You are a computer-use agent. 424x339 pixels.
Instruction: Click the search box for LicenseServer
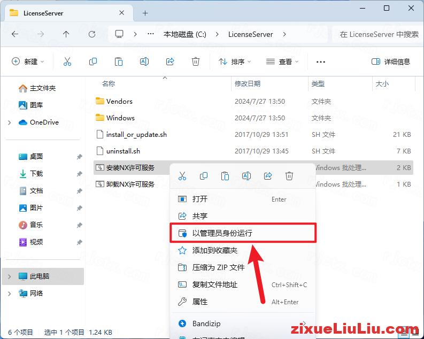coord(379,34)
